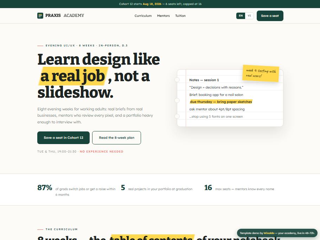This screenshot has height=240, width=320.
Task: Open the Tuition nav item
Action: pos(180,16)
